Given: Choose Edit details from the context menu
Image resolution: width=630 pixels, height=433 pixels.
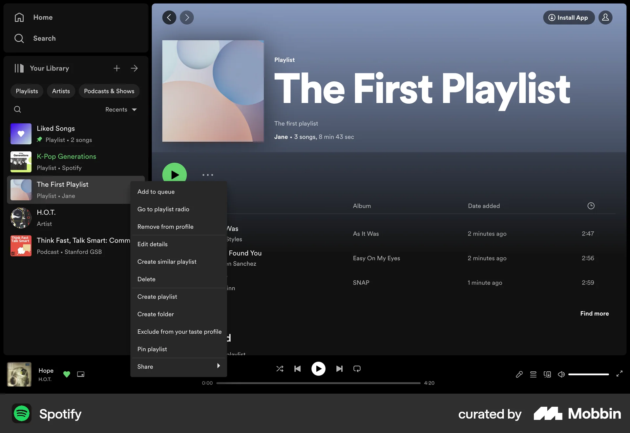Looking at the screenshot, I should (152, 244).
